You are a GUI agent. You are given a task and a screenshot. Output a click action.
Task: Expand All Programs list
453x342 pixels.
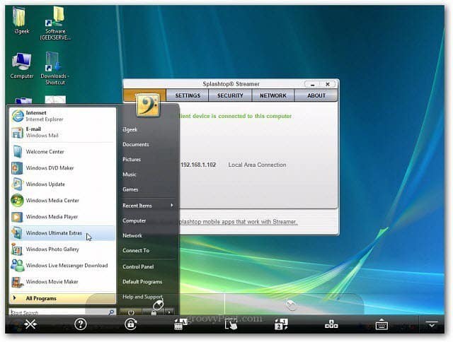(x=63, y=298)
